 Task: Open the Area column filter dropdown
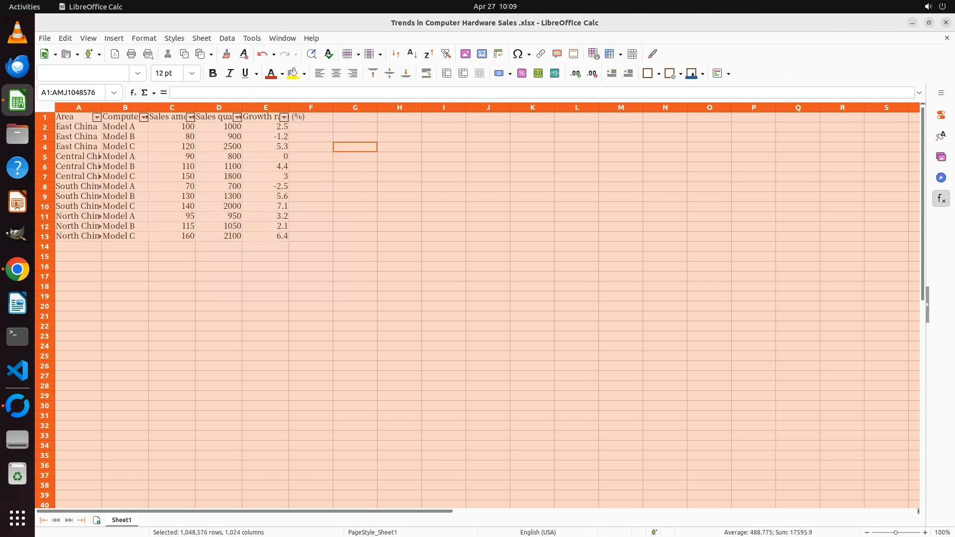tap(97, 117)
